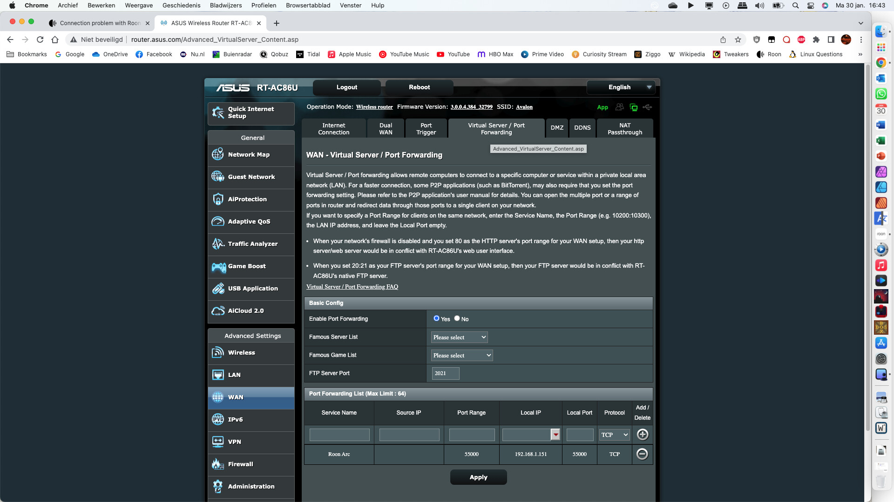Switch to the Port Trigger tab

[x=426, y=129]
